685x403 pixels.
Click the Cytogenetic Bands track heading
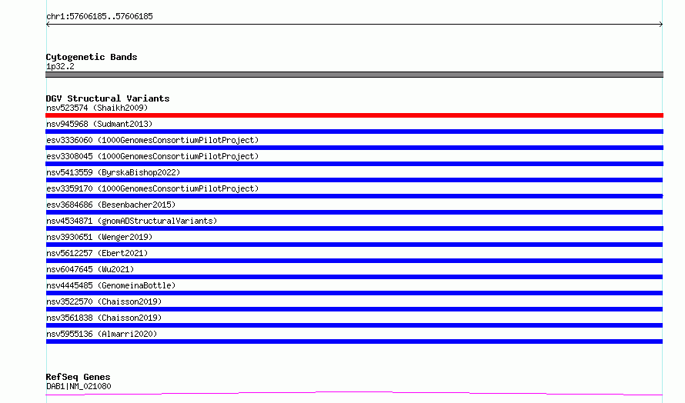click(x=92, y=57)
